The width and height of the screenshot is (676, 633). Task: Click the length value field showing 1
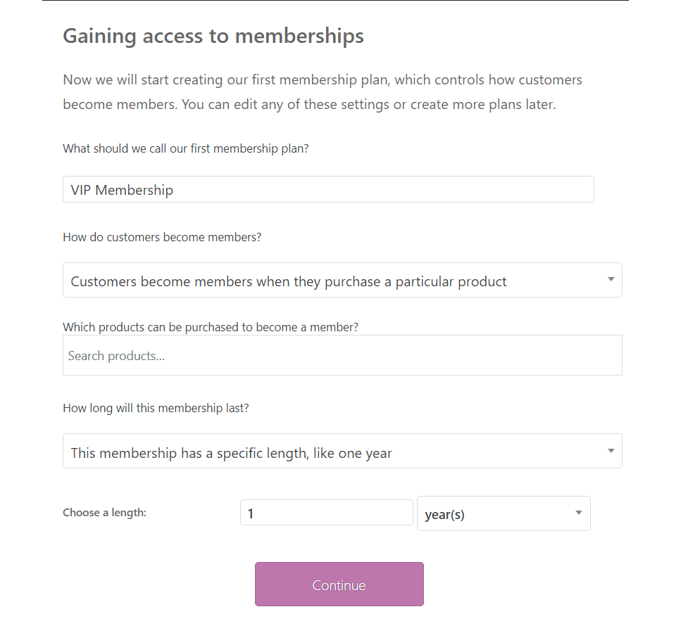point(326,512)
